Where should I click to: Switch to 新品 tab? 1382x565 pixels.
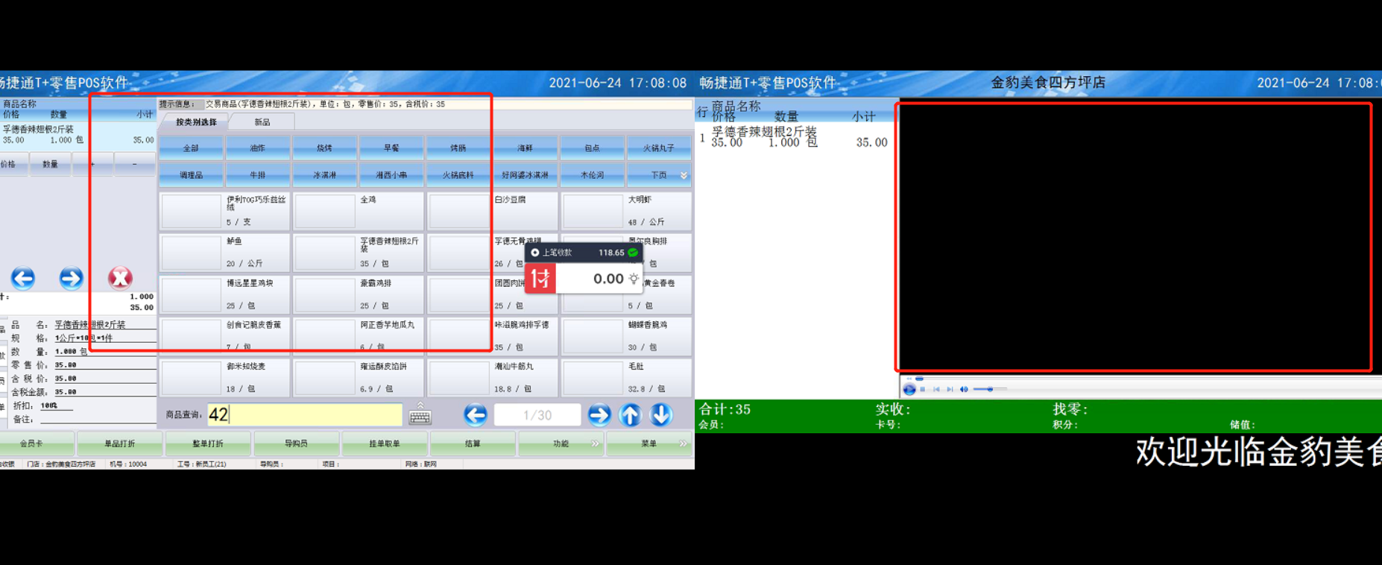(x=262, y=122)
